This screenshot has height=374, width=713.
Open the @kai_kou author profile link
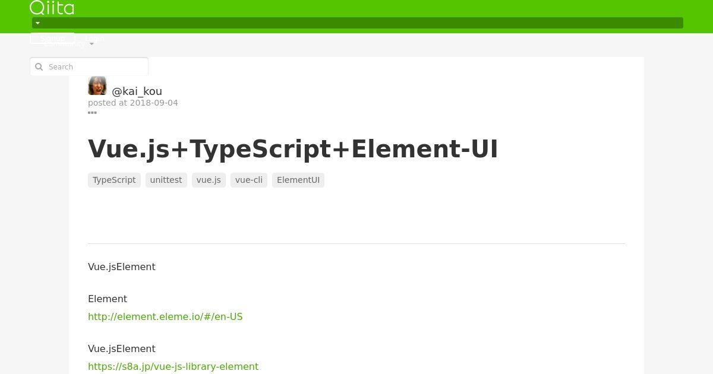point(137,91)
